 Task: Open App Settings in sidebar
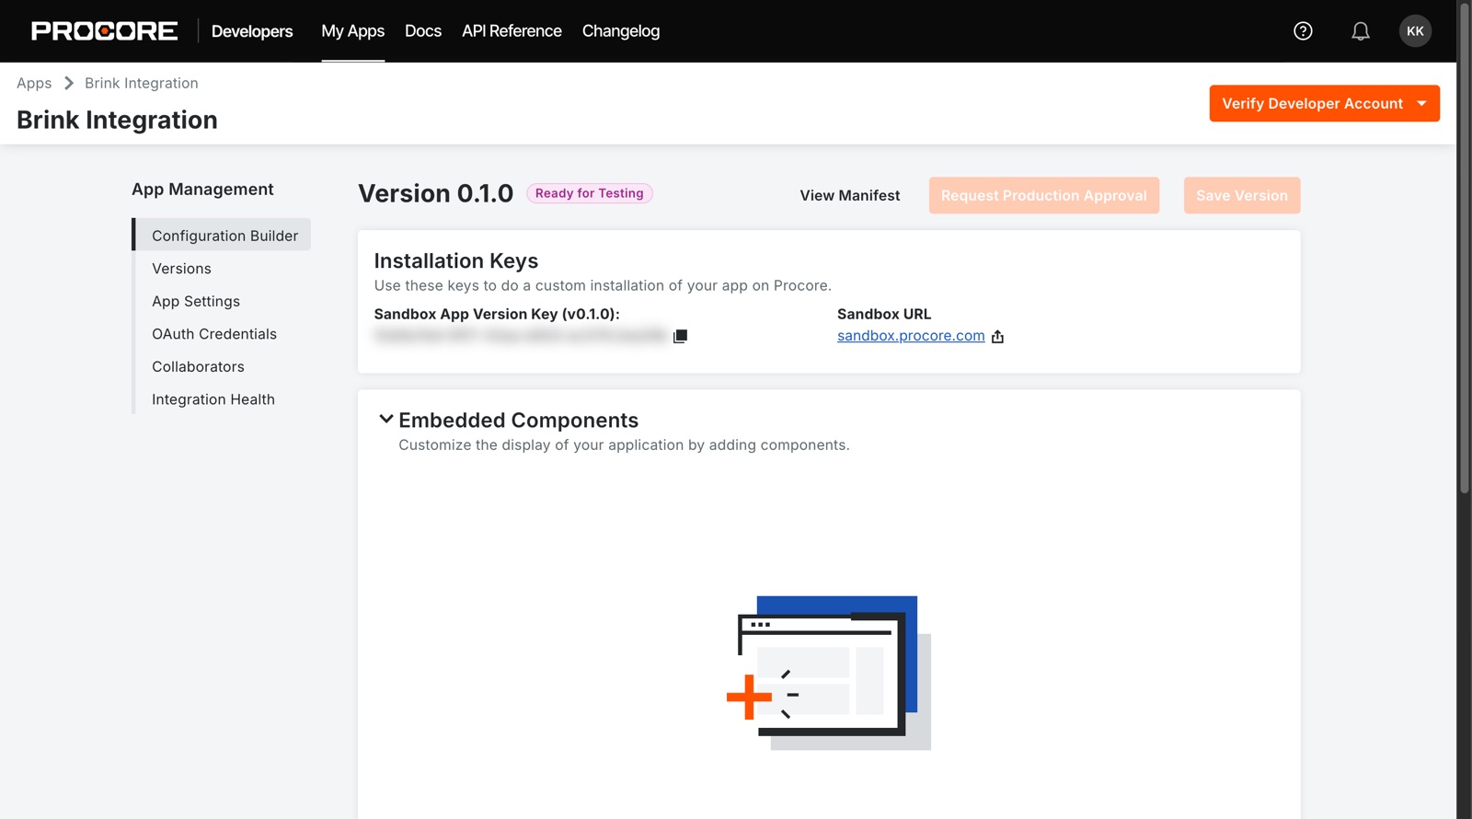[196, 301]
